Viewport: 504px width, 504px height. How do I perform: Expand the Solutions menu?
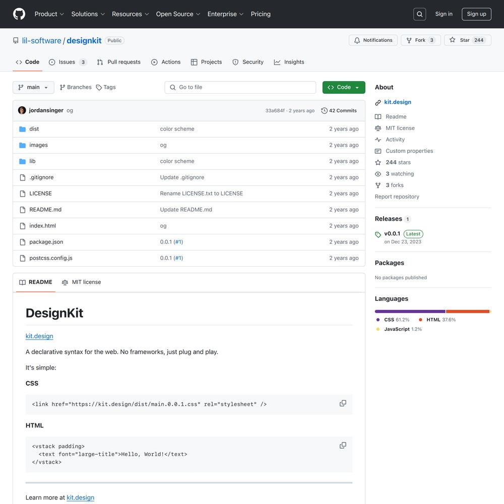pyautogui.click(x=88, y=14)
